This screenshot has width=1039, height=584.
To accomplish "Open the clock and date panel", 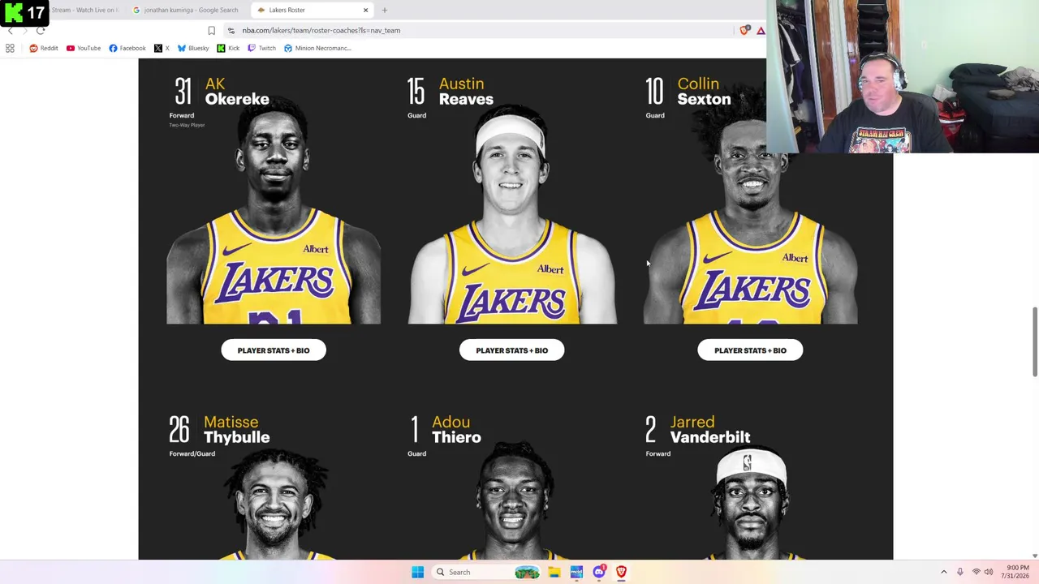I will coord(1017,572).
